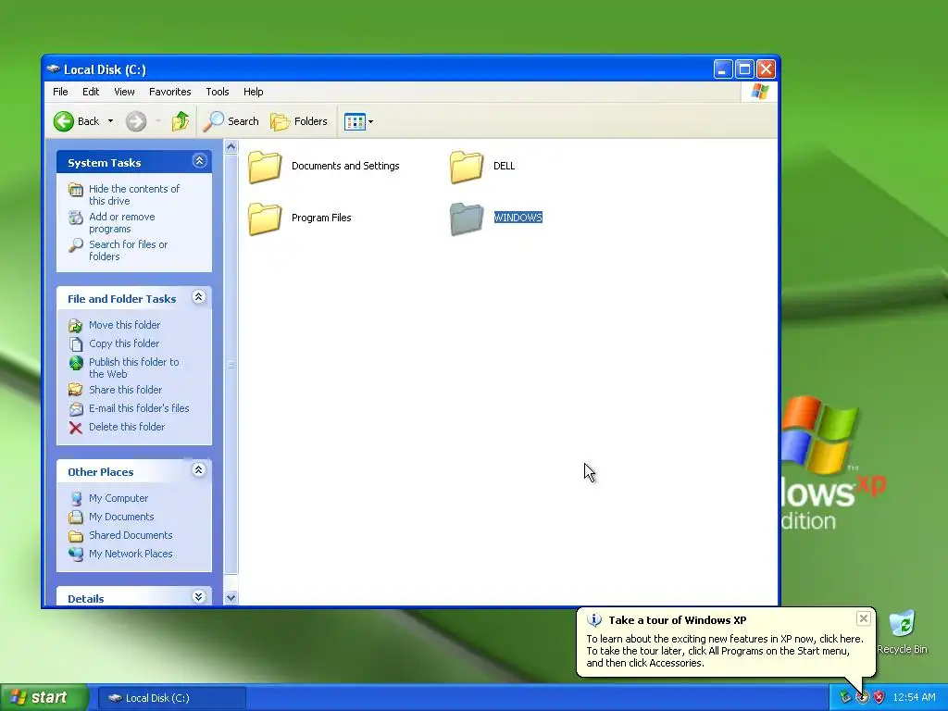Select the DELL folder icon
Viewport: 948px width, 711px height.
point(467,167)
